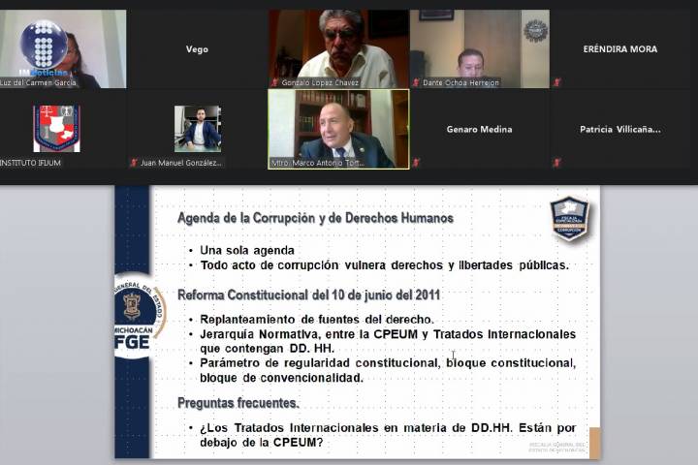Click the muted mic icon beside Gonzalo López Chávez
Image resolution: width=698 pixels, height=465 pixels.
point(275,83)
